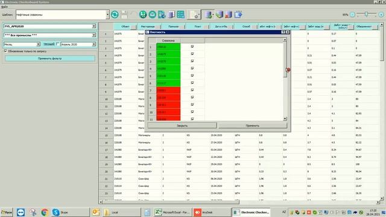Click the snipping tool scissors taskbar icon
The height and width of the screenshot is (217, 386).
pyautogui.click(x=33, y=212)
